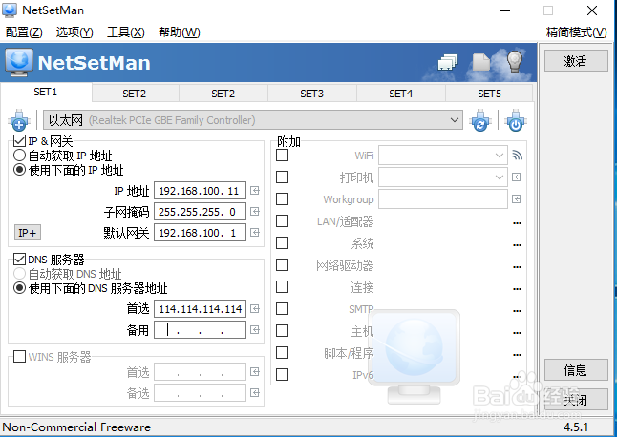Viewport: 617px width, 437px height.
Task: Click the note page icon in header
Action: click(481, 62)
